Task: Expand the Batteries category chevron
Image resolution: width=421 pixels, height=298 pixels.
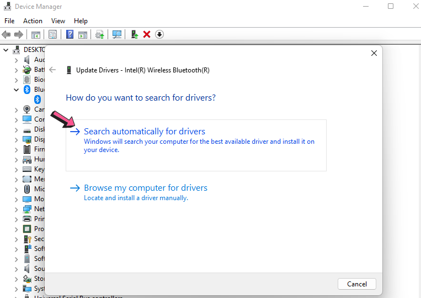Action: 16,70
